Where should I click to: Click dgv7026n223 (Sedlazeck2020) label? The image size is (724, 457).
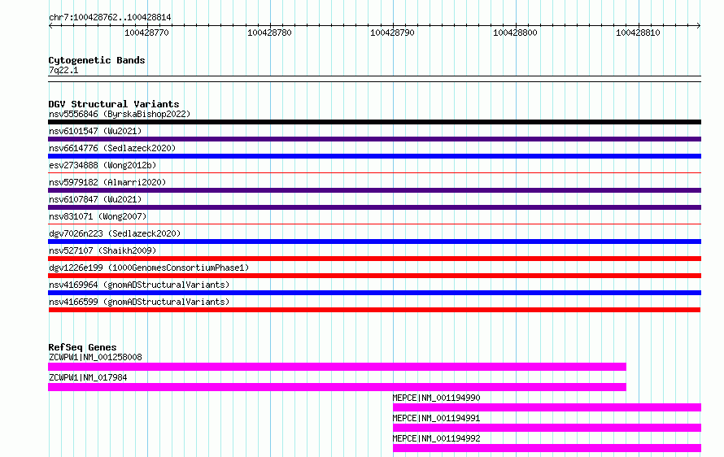click(115, 233)
